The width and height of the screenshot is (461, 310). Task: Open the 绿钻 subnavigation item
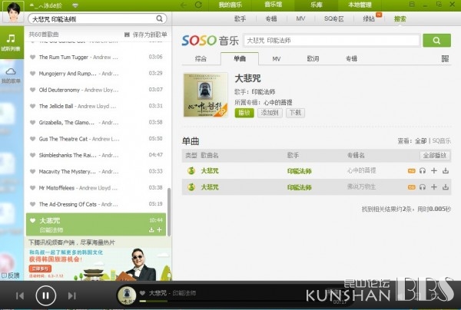[369, 18]
